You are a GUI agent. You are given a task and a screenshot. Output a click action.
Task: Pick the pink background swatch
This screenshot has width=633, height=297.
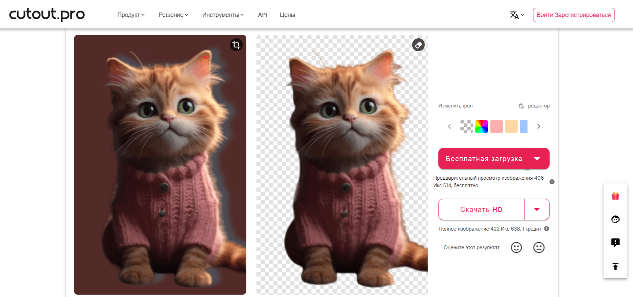[496, 126]
